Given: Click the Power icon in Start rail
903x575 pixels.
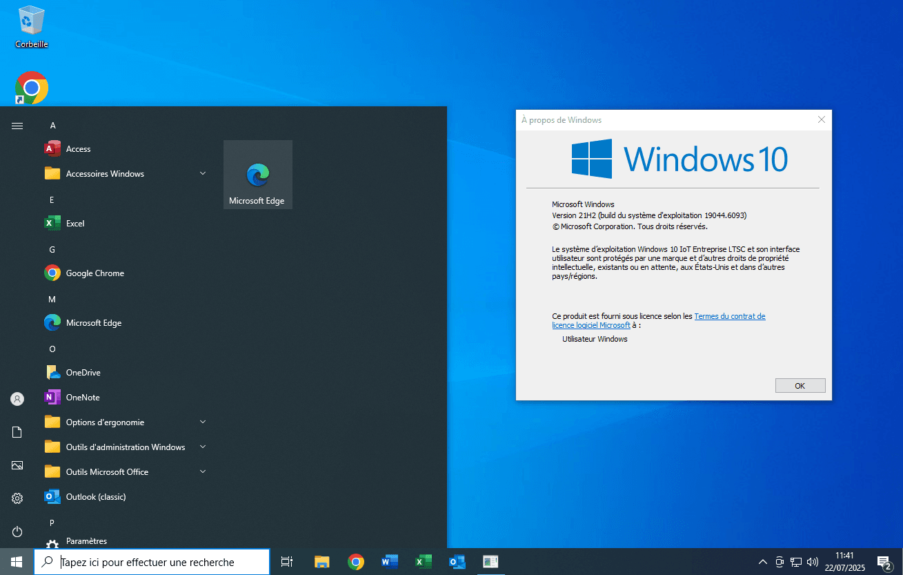Looking at the screenshot, I should click(17, 532).
